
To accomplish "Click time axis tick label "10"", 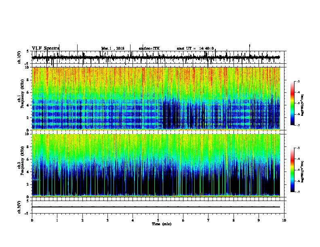I will 284,220.
